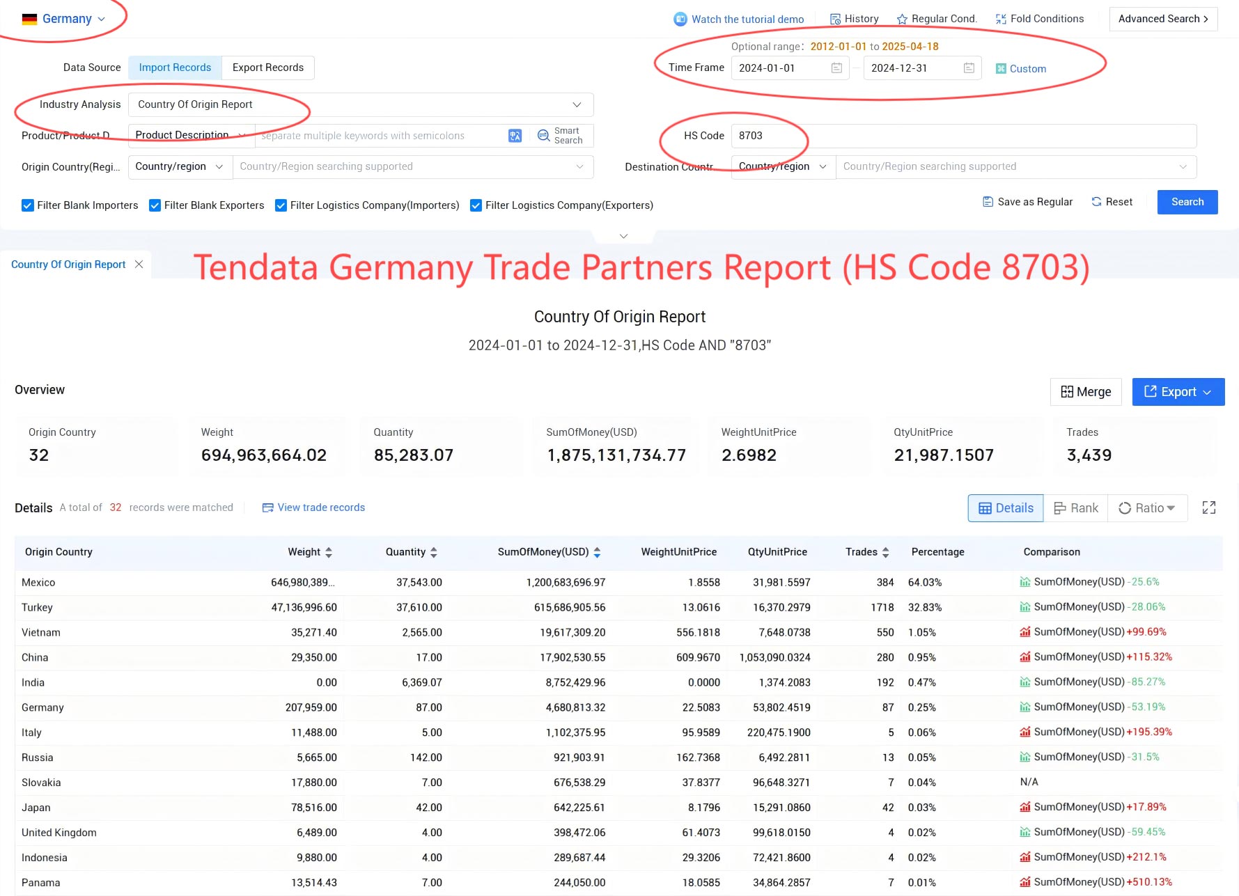Screen dimensions: 1239x896
Task: Click Indonesia comparison chart icon
Action: [x=1025, y=858]
